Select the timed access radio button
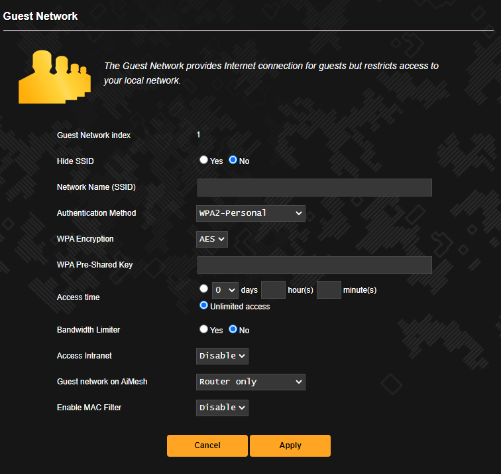 tap(203, 289)
